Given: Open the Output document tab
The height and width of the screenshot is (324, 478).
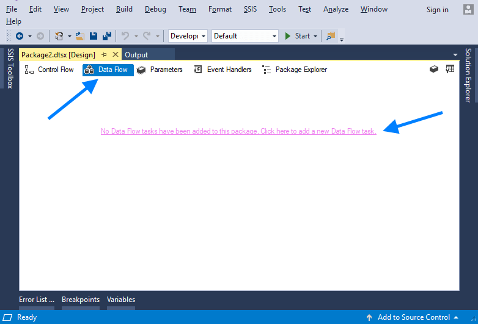Looking at the screenshot, I should (136, 55).
